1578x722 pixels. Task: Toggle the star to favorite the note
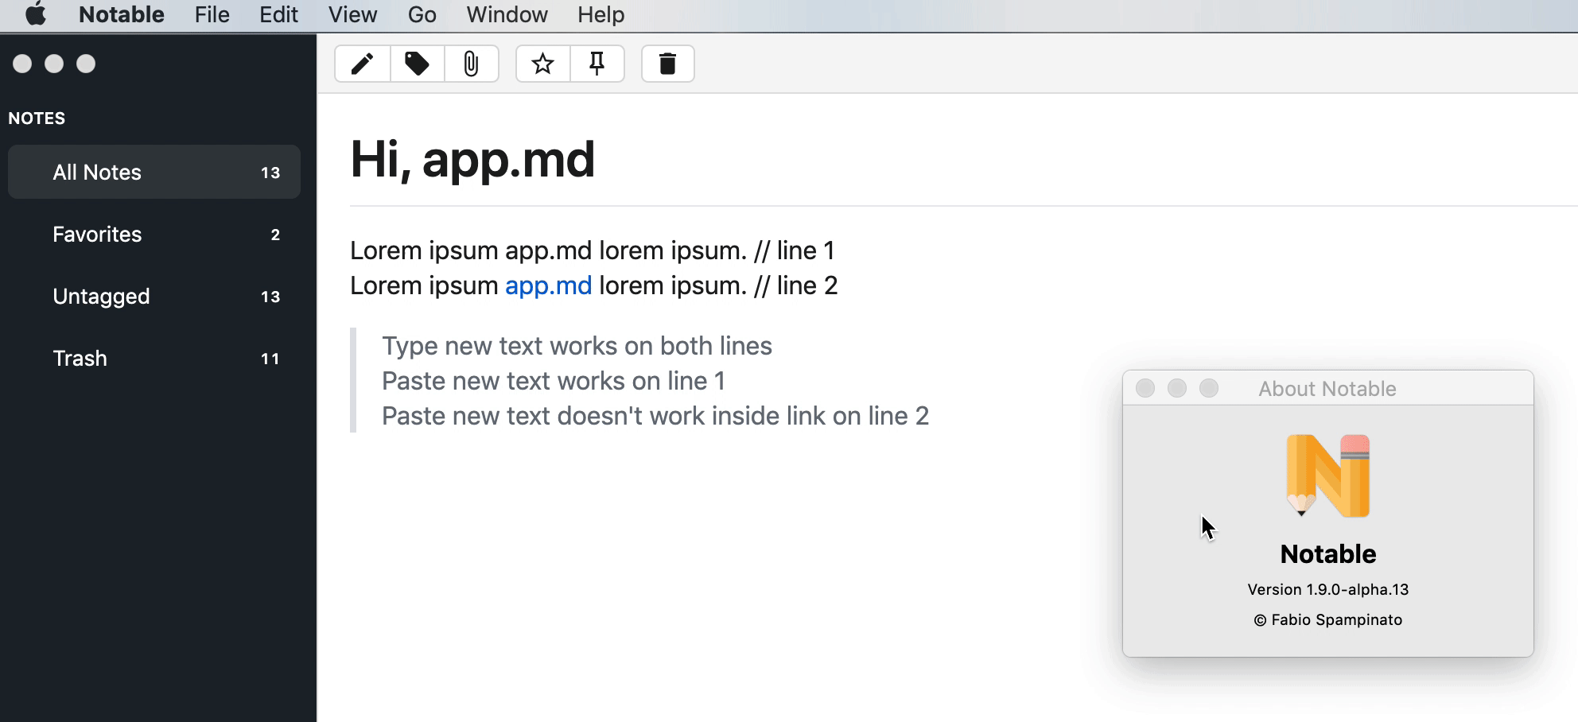(x=542, y=64)
